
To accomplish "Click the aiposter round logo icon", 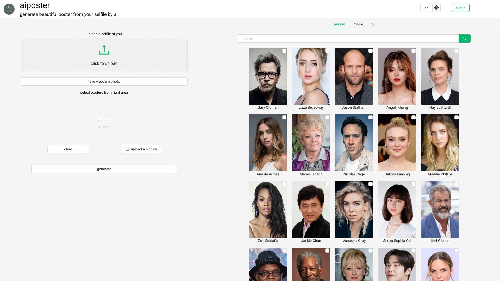I will pos(9,9).
